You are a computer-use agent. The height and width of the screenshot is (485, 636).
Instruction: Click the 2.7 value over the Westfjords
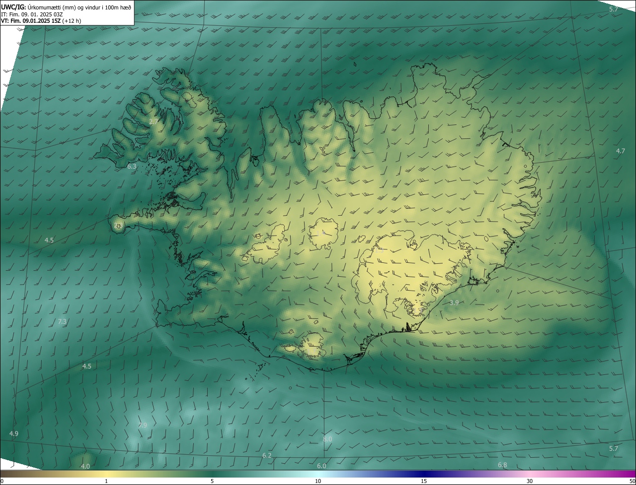click(x=154, y=121)
